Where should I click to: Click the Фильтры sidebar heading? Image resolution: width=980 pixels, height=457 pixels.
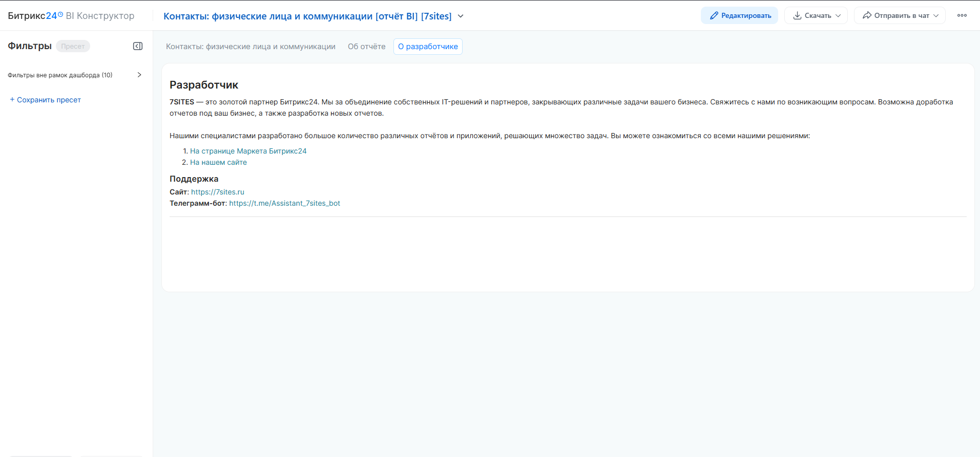(x=30, y=46)
